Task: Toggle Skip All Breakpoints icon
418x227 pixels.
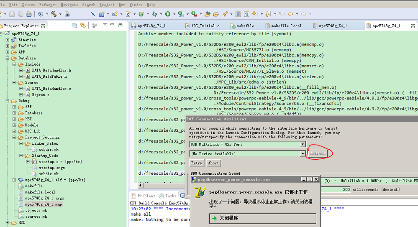Action: click(x=92, y=14)
